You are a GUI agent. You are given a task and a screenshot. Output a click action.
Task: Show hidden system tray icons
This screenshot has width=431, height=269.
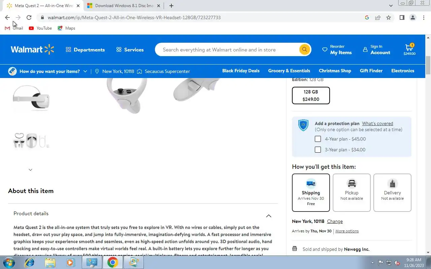pos(372,263)
